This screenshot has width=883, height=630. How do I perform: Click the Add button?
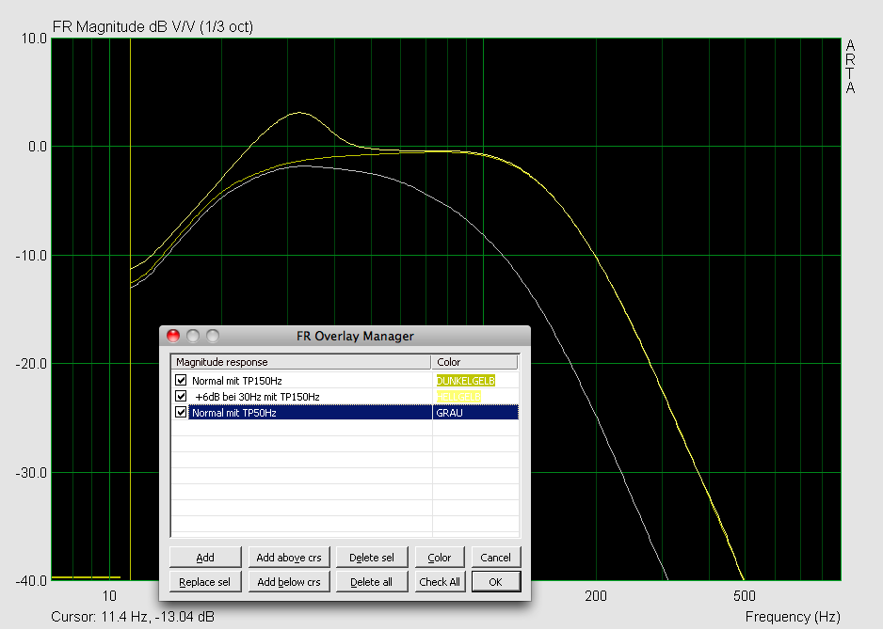205,557
